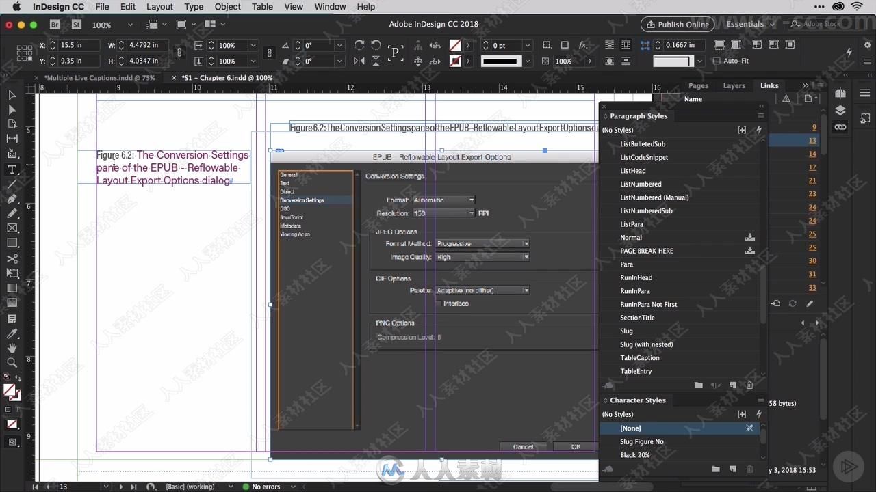
Task: Select the Line tool
Action: 12,184
